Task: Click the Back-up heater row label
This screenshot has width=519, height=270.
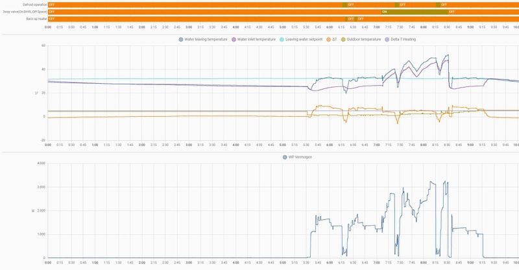Action: click(x=36, y=19)
